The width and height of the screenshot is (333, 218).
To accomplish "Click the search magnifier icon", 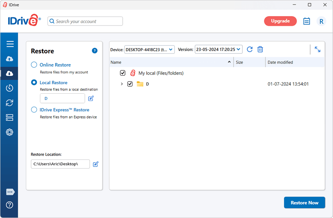I will (x=52, y=21).
